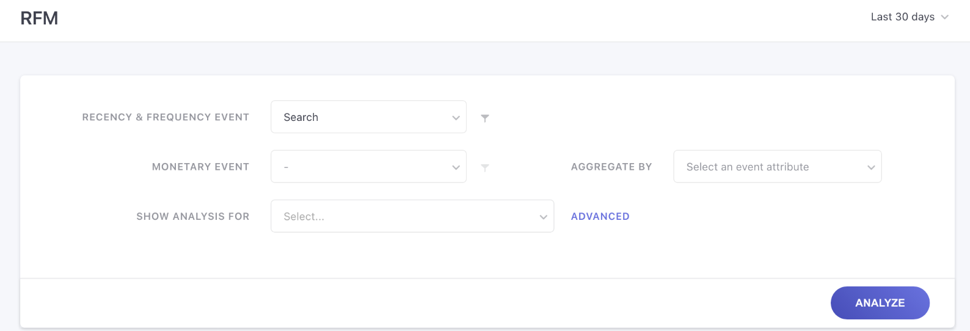Click the RFM page title
970x331 pixels.
click(x=39, y=18)
